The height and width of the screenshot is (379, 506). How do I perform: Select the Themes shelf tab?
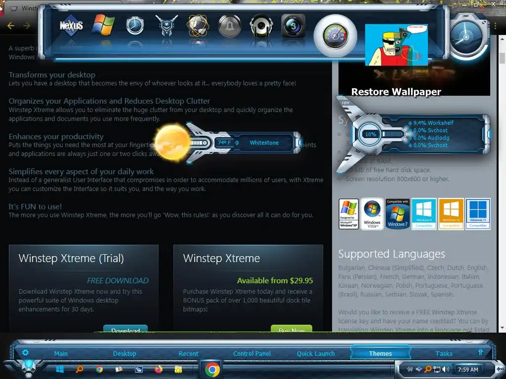point(380,353)
